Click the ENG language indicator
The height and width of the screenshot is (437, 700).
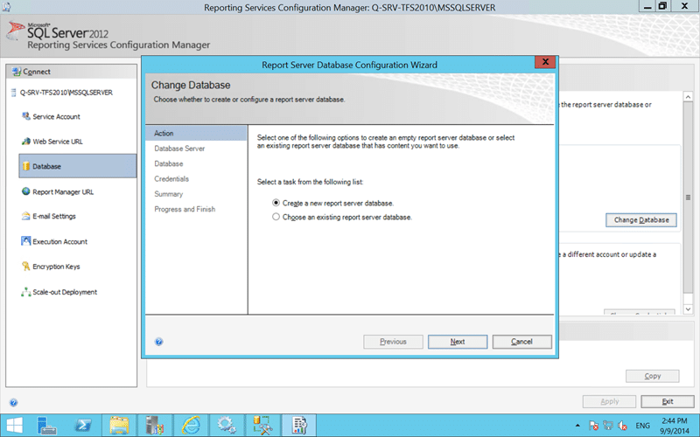tap(642, 426)
